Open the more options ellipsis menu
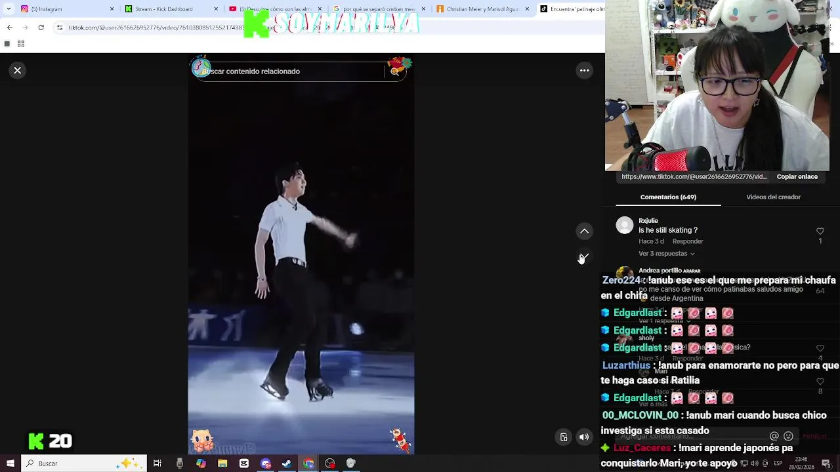840x472 pixels. 584,70
